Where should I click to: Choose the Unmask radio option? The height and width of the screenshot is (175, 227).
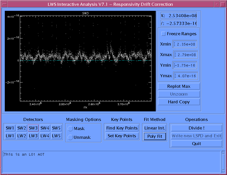(x=70, y=137)
